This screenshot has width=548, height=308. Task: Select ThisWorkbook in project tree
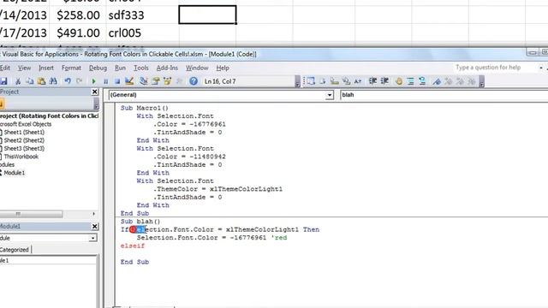(x=21, y=157)
